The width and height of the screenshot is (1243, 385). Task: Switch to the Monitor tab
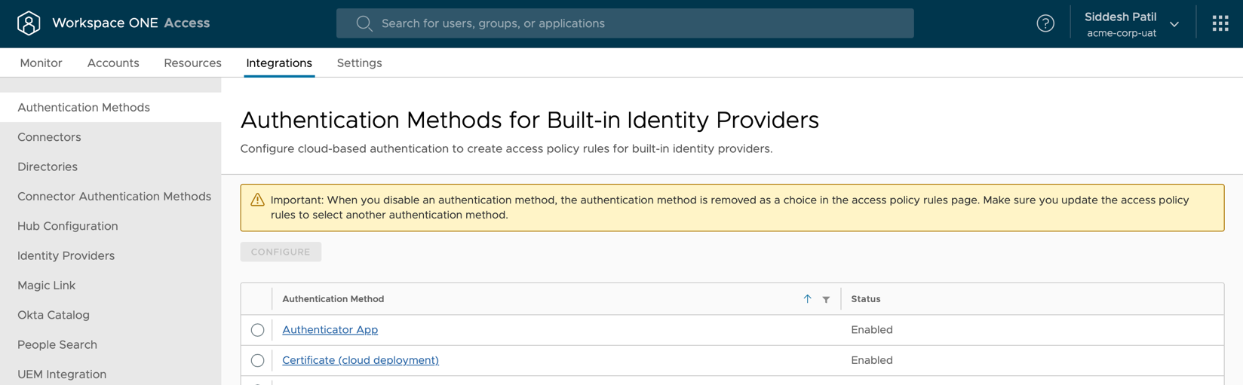point(41,63)
